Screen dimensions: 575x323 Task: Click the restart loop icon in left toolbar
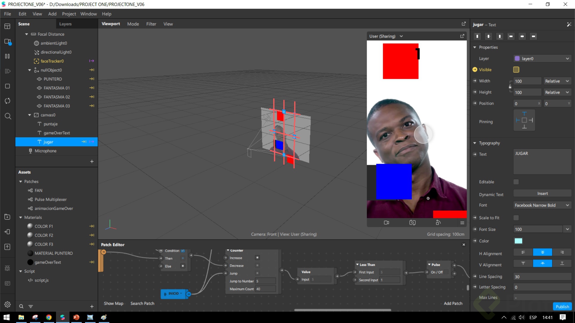(7, 101)
